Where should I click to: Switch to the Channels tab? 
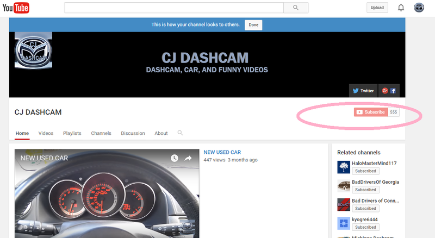click(101, 134)
